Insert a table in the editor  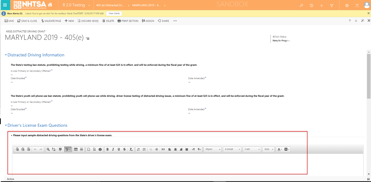pyautogui.click(x=76, y=149)
